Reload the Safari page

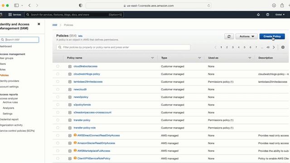pyautogui.click(x=208, y=5)
